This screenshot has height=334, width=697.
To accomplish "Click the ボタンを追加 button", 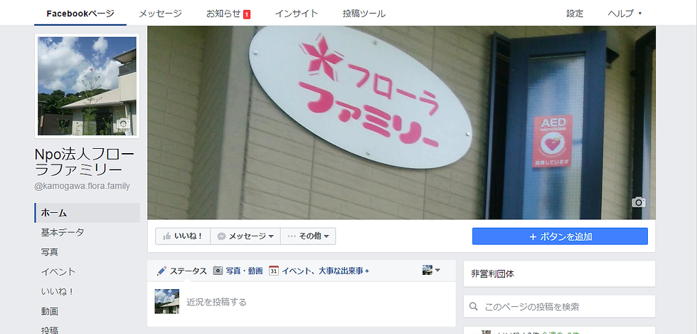I will 560,236.
